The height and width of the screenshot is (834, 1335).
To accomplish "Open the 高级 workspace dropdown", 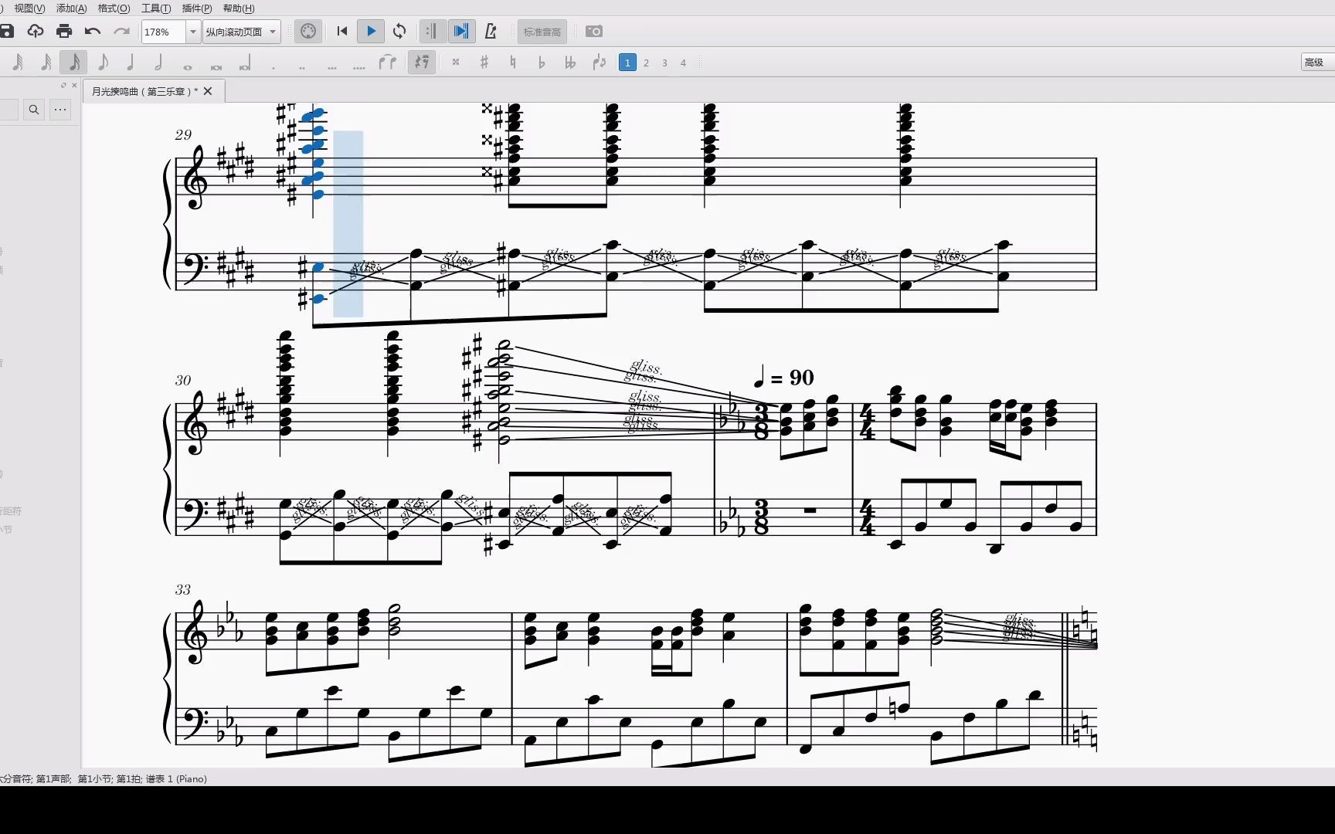I will point(1317,63).
